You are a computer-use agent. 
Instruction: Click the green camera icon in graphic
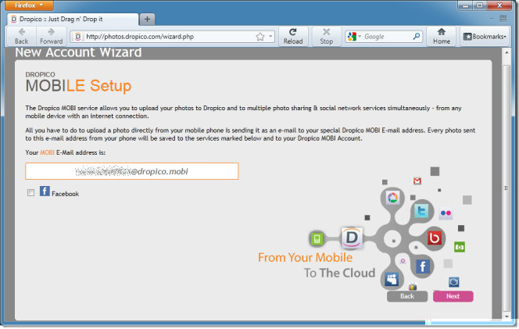tap(460, 247)
